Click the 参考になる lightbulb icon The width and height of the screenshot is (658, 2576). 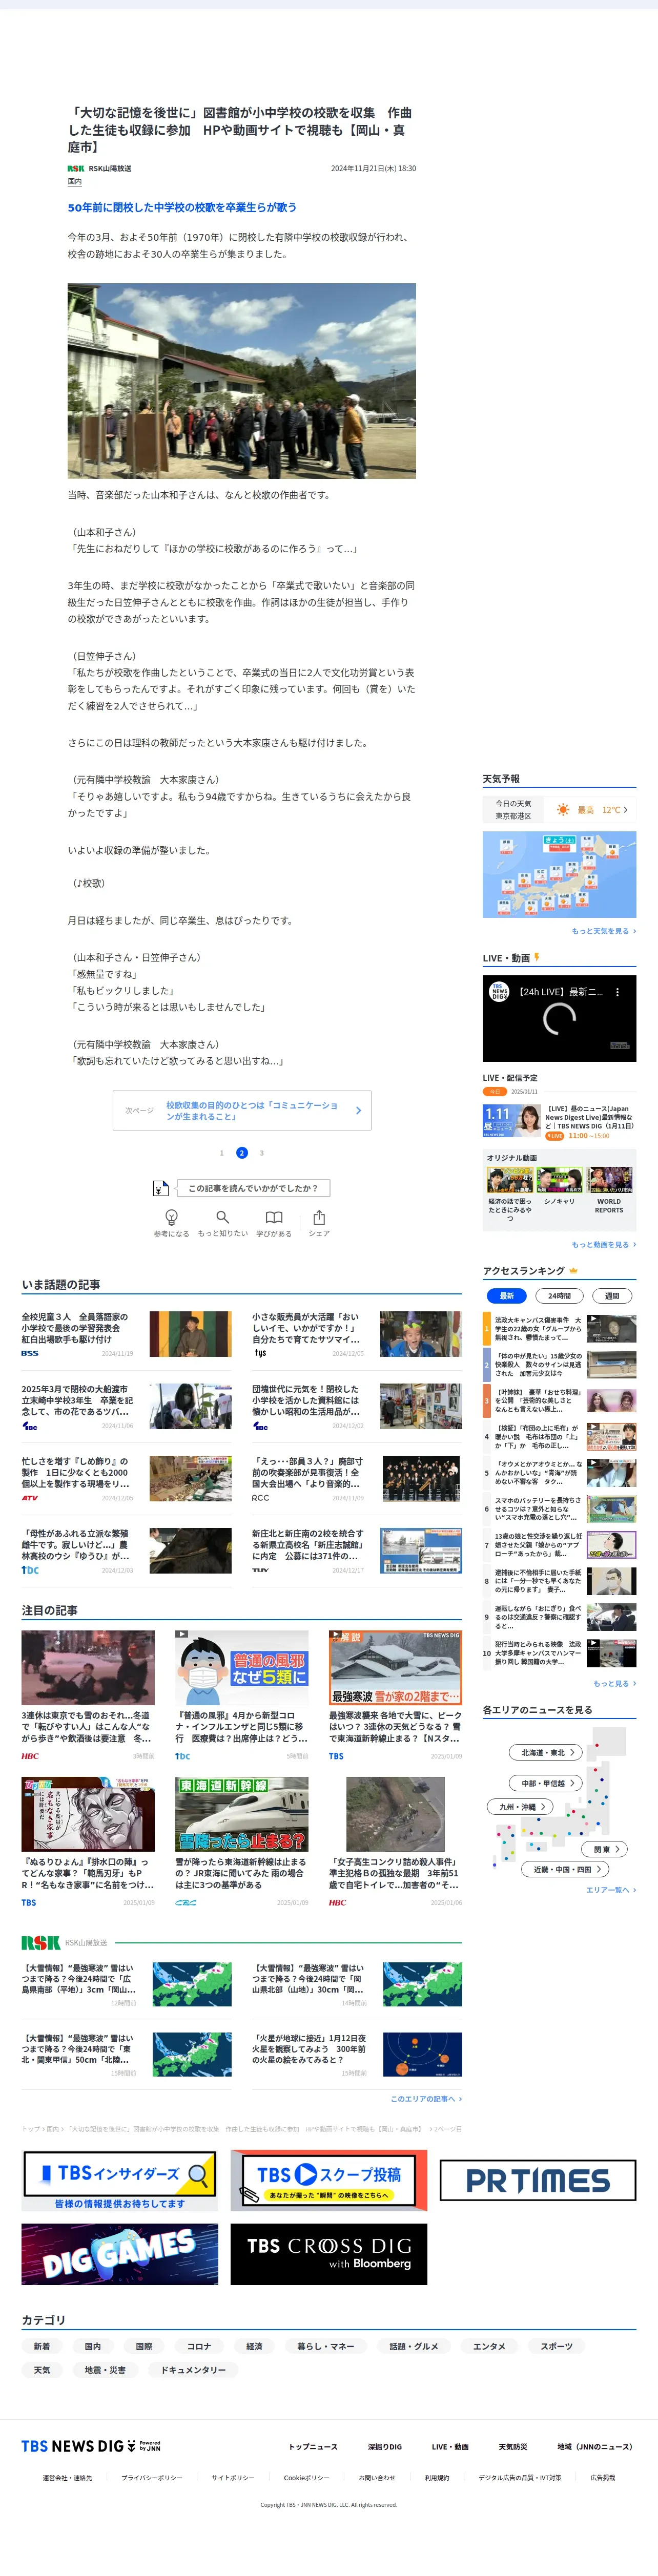click(171, 1217)
